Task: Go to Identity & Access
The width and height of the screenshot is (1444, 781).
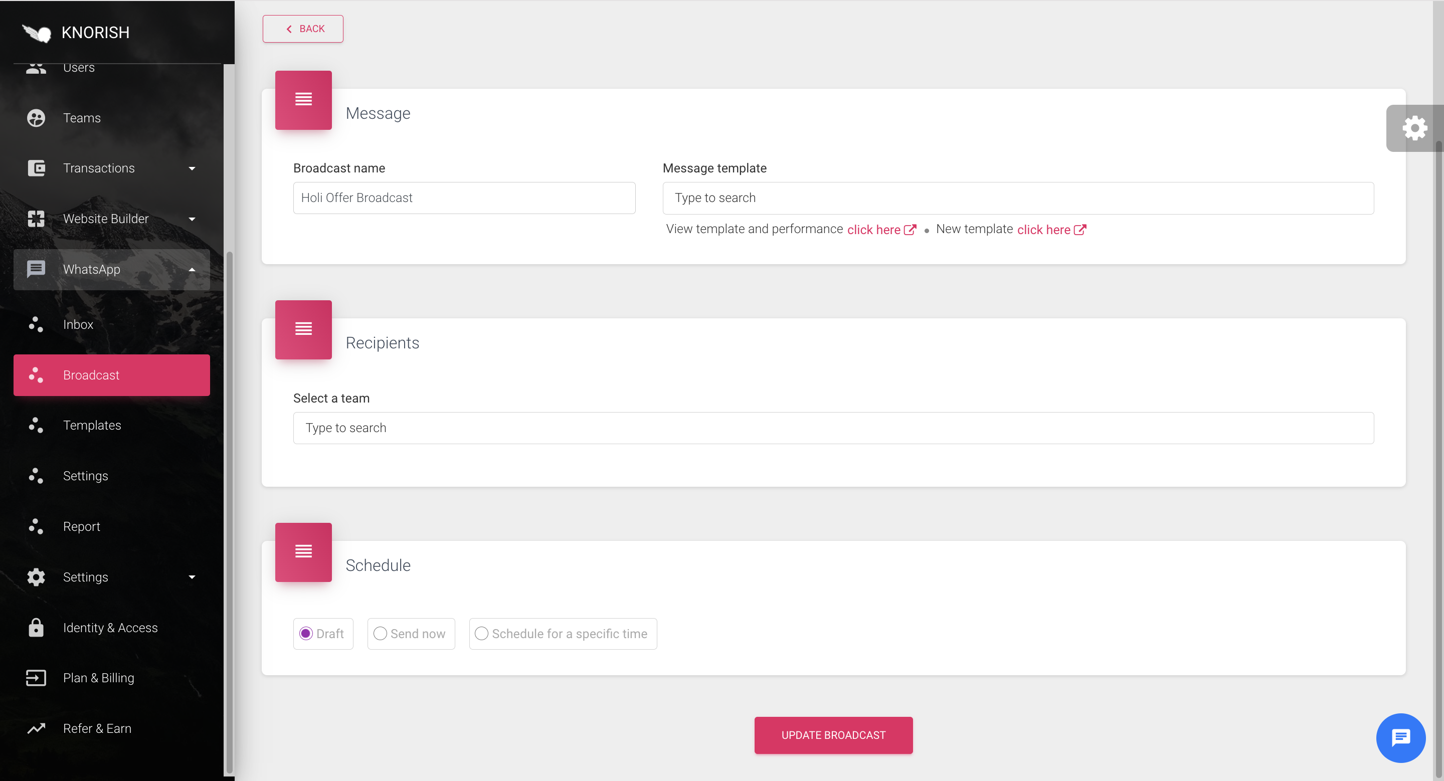Action: click(111, 628)
